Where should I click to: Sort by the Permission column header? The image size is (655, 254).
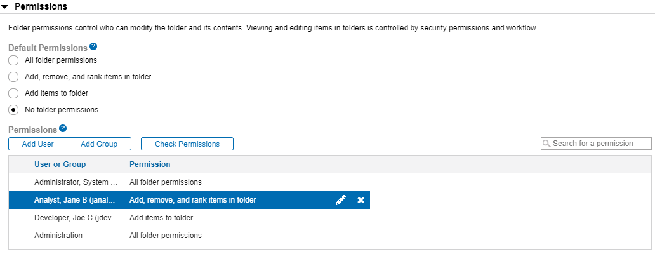tap(150, 164)
